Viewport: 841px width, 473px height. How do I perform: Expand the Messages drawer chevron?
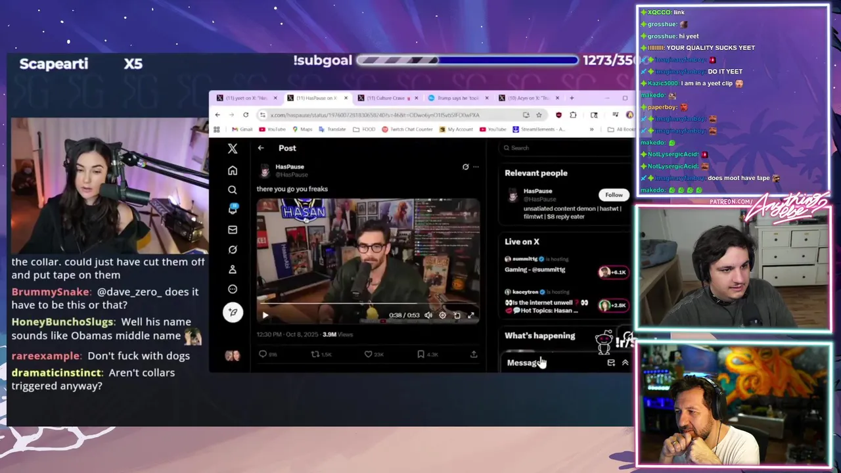tap(625, 363)
